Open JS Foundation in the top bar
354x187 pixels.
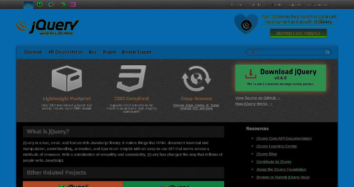[x=318, y=4]
